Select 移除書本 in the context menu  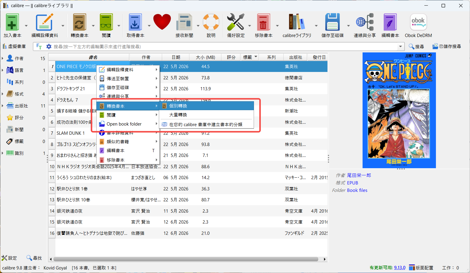click(128, 160)
